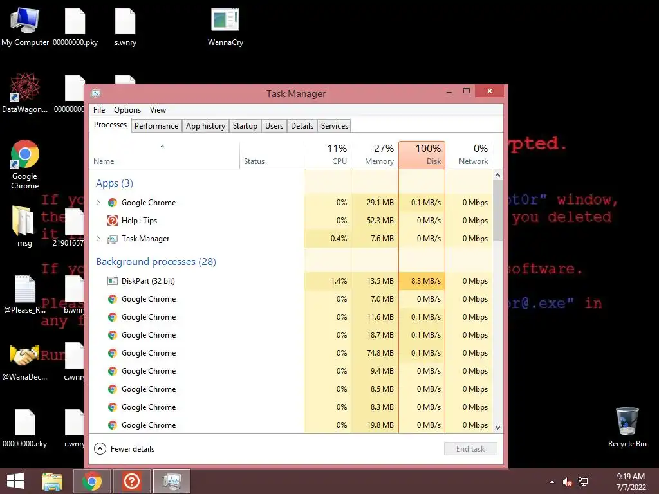Click the DiskPart process icon
659x494 pixels.
[x=112, y=280]
